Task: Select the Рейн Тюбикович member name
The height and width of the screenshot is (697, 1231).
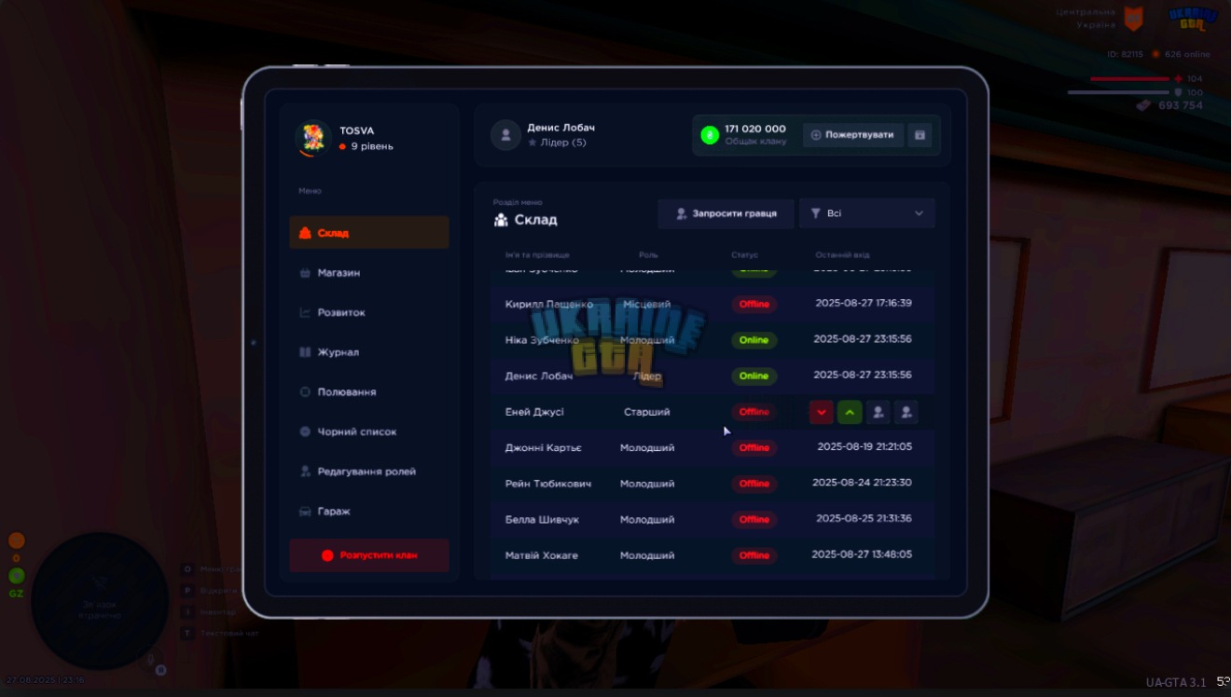Action: [x=548, y=484]
